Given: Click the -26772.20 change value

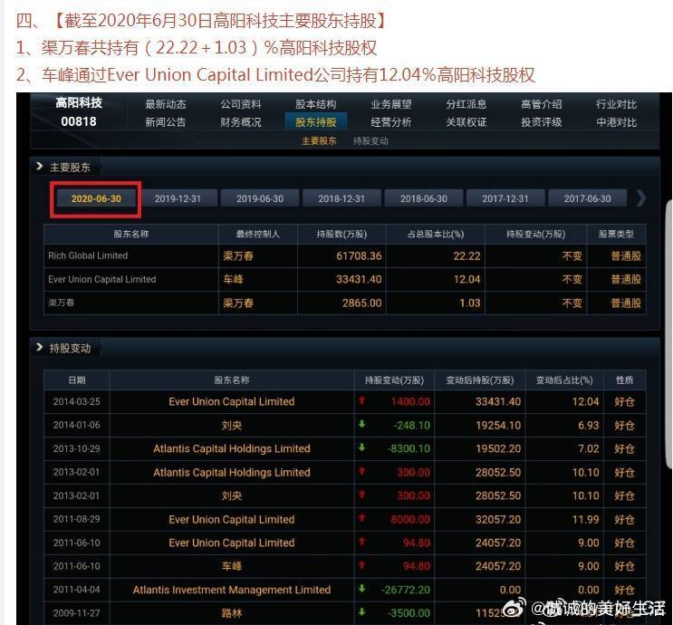Looking at the screenshot, I should pyautogui.click(x=406, y=590).
